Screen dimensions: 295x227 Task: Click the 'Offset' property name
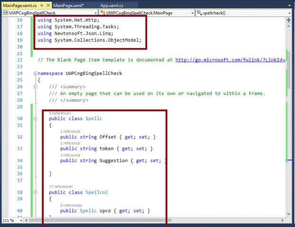tap(108, 137)
